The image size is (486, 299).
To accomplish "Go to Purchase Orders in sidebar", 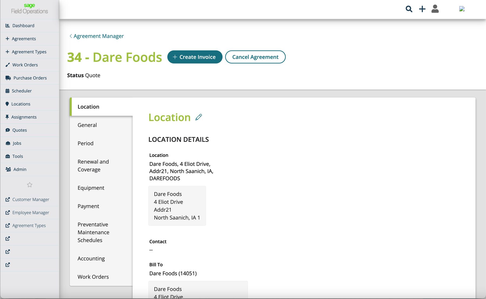I will (30, 78).
